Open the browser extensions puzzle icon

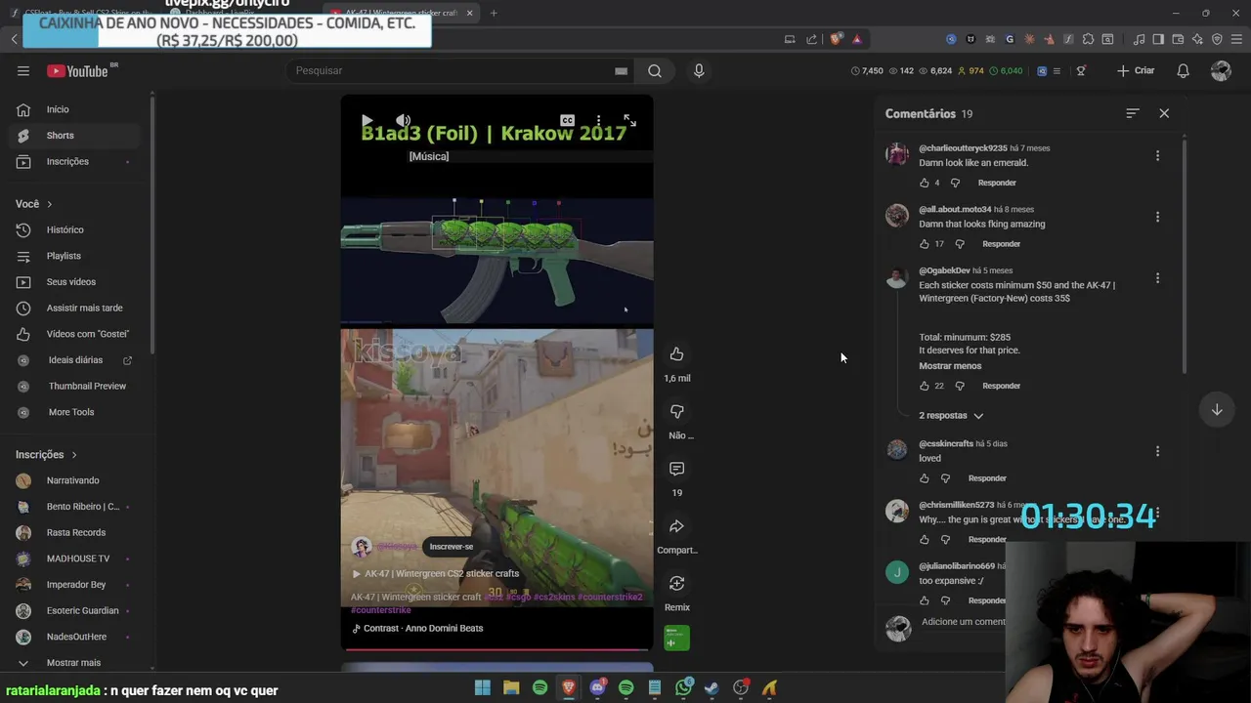pyautogui.click(x=1087, y=39)
